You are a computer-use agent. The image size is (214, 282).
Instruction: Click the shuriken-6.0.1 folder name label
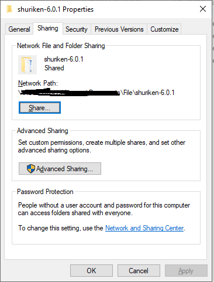64,59
